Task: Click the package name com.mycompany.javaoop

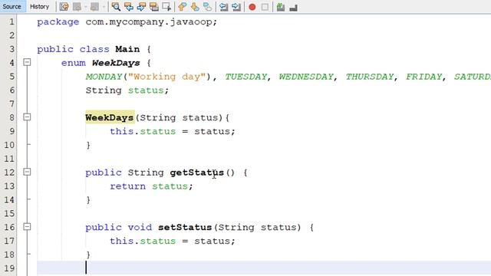Action: (x=150, y=22)
